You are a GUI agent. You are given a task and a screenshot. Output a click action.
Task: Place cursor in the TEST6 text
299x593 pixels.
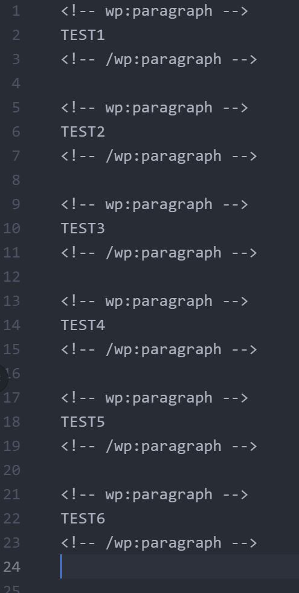click(x=83, y=519)
